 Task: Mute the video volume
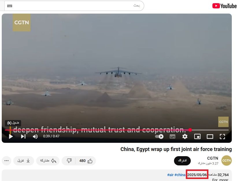[35, 137]
